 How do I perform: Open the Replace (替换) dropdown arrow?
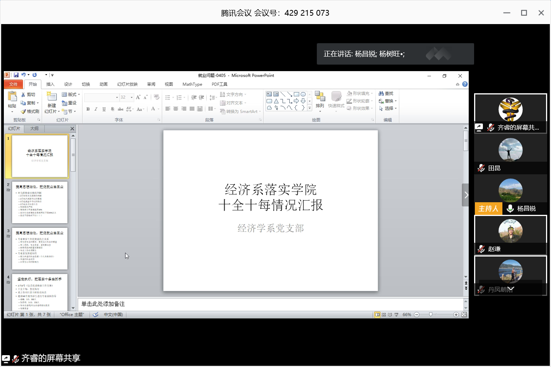coord(396,101)
